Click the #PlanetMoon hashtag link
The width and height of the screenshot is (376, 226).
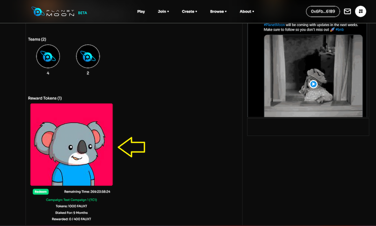(x=274, y=25)
